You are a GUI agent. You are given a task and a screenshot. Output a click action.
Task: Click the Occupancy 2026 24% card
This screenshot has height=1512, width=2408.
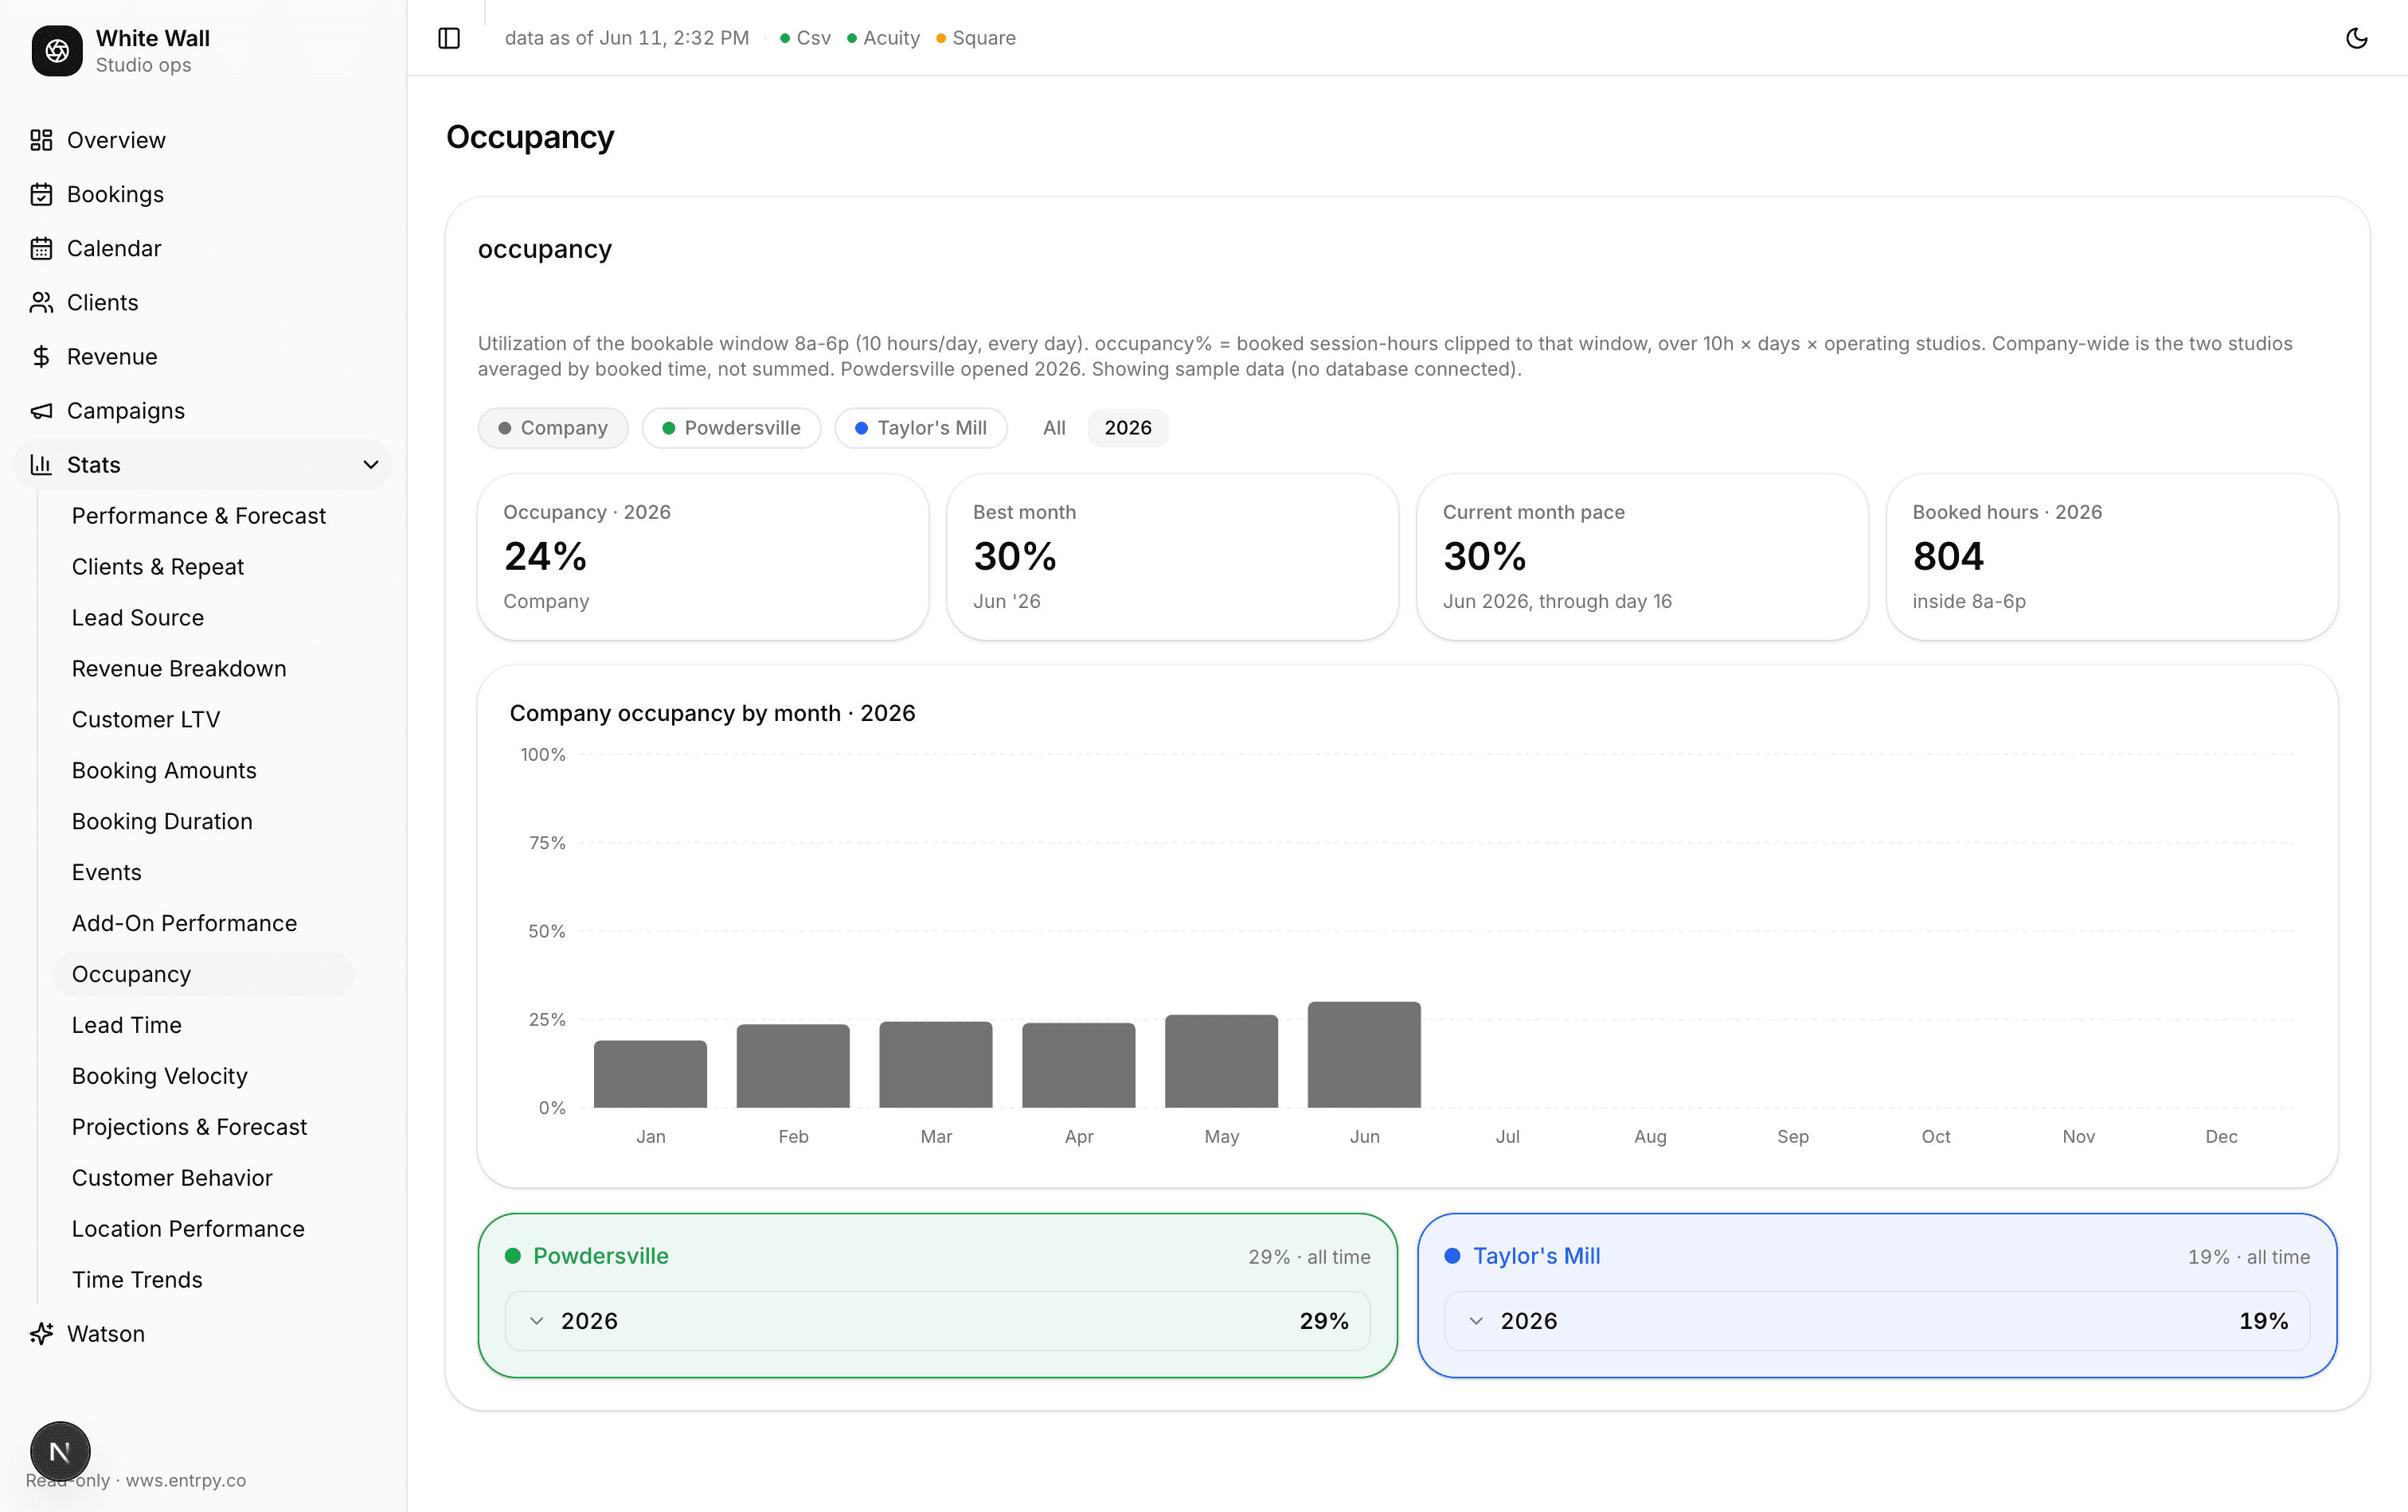(703, 556)
